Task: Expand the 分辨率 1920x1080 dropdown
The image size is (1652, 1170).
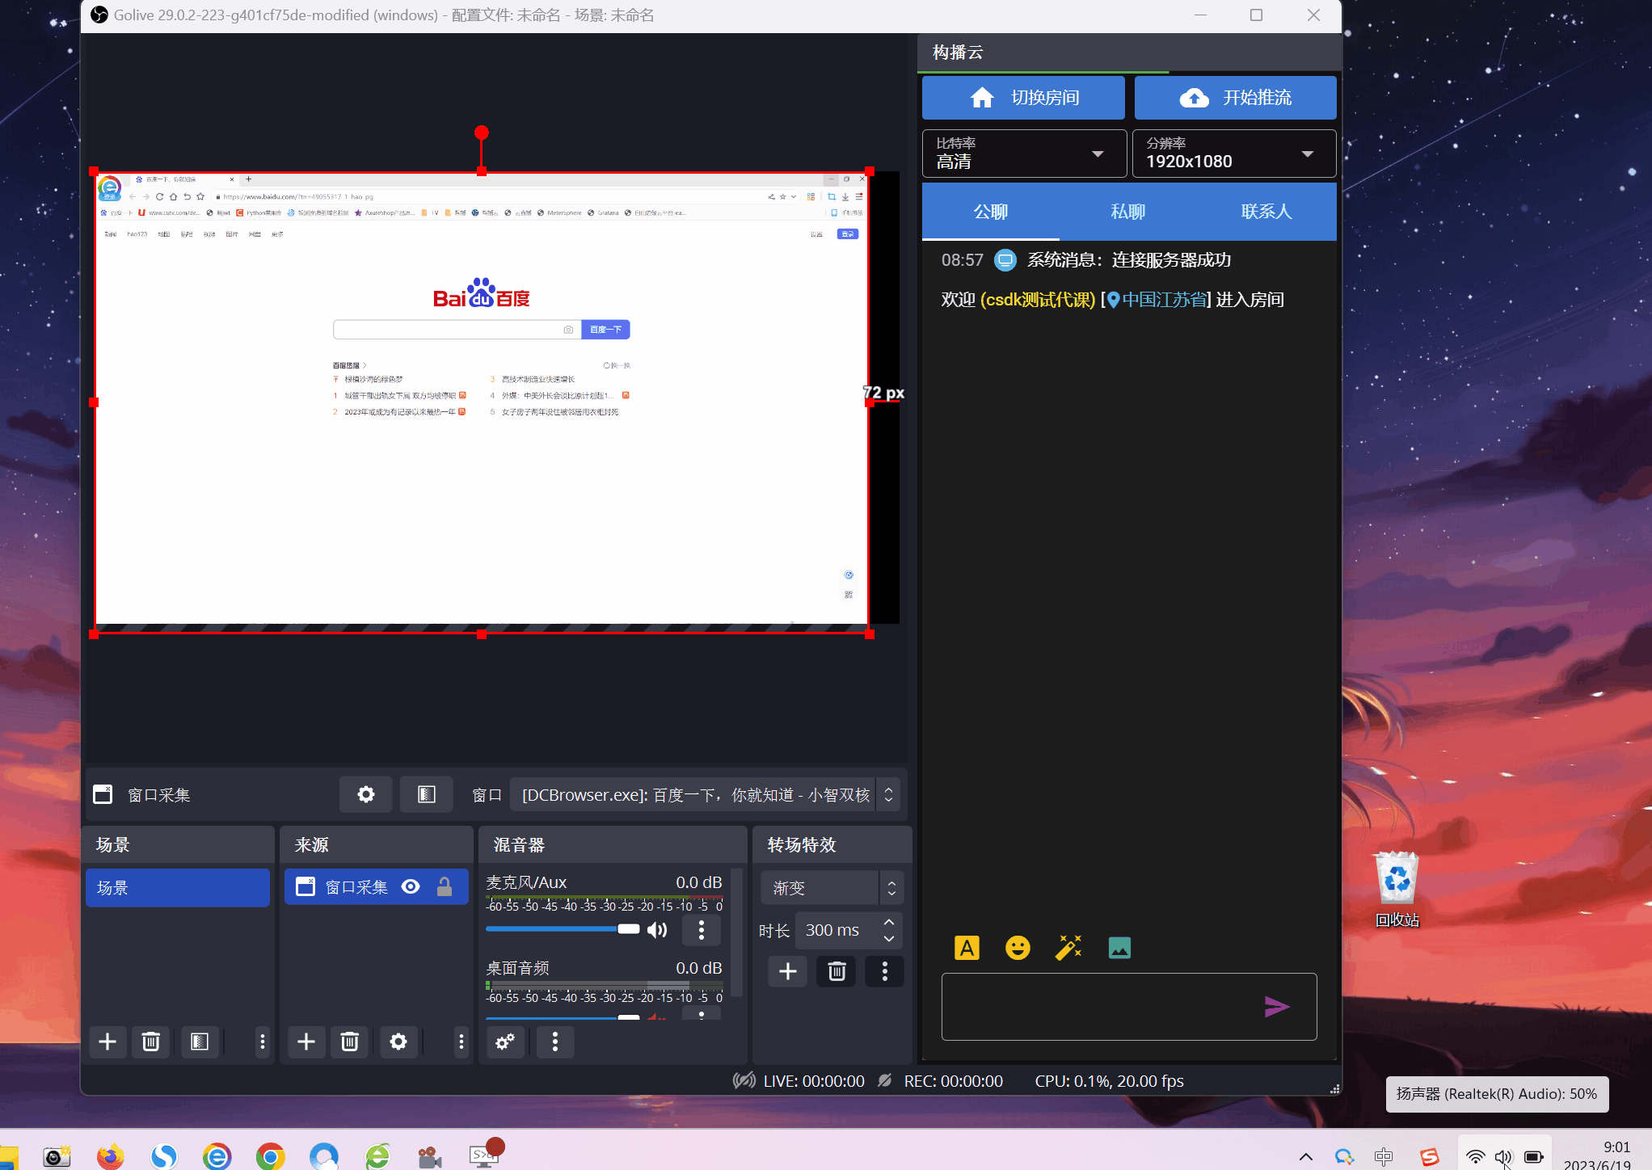Action: pos(1234,154)
